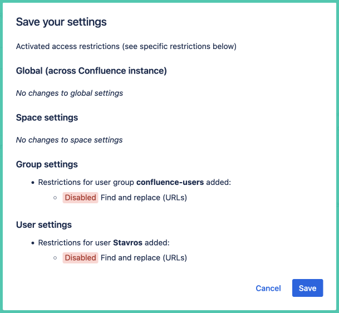Click the User settings heading

coord(44,225)
